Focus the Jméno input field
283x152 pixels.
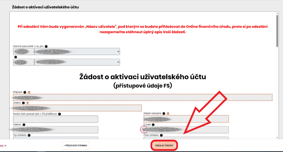click(x=78, y=108)
